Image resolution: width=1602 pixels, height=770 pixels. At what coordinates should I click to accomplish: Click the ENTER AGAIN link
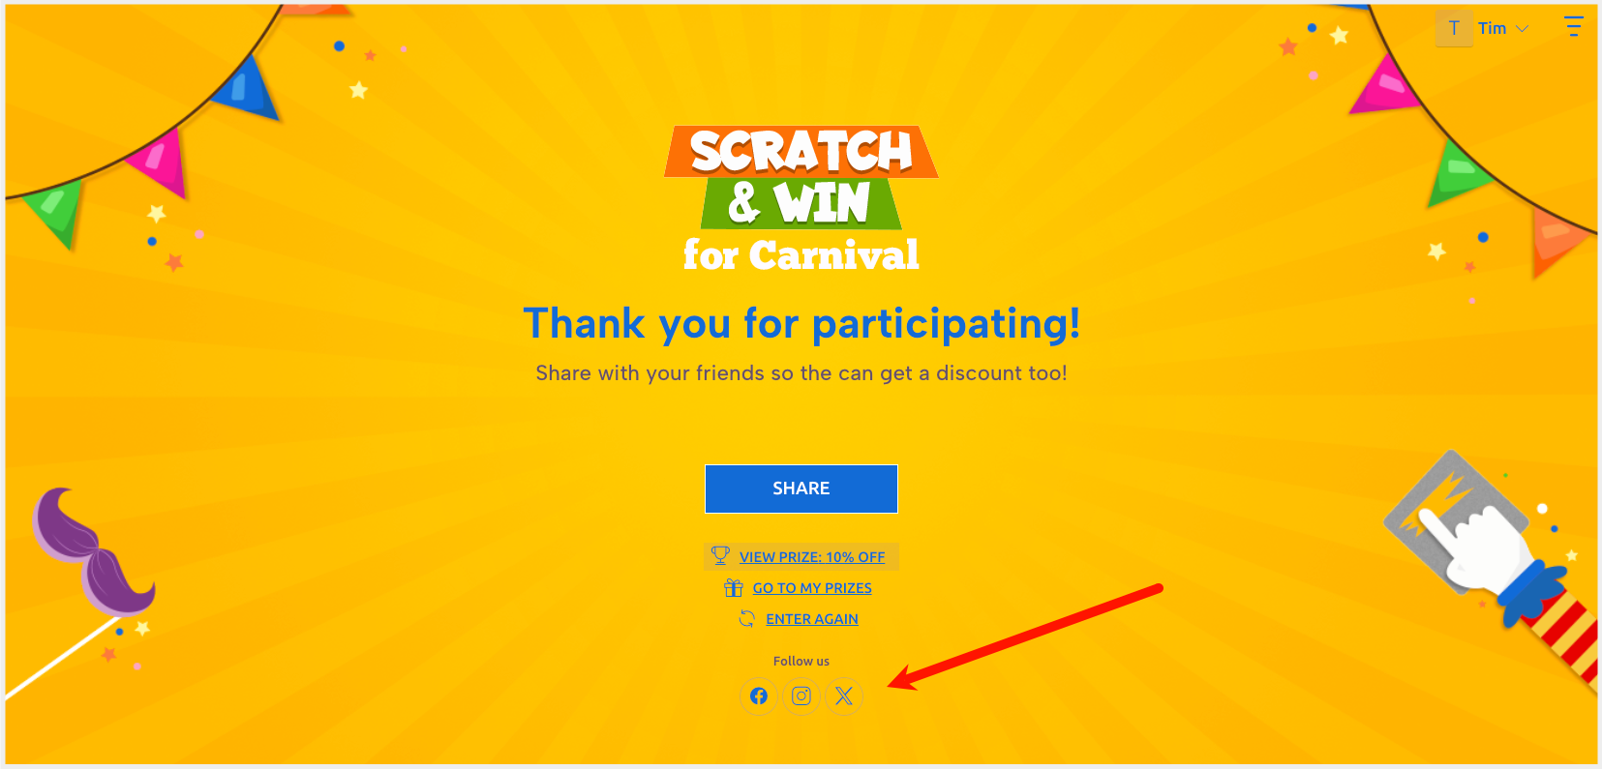point(811,619)
